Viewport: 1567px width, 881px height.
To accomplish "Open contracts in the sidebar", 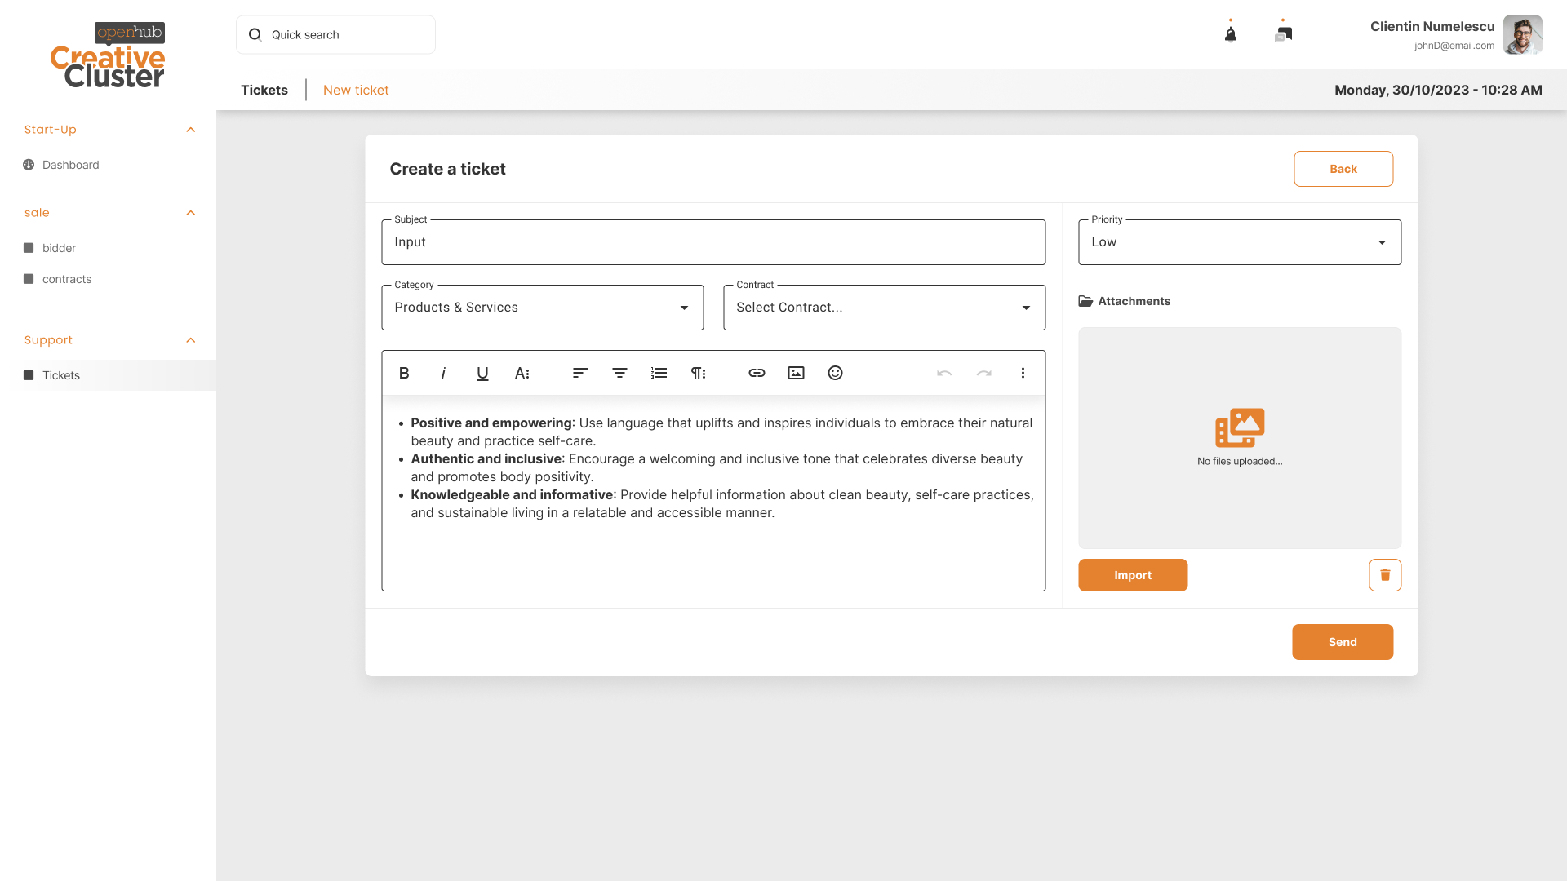I will [67, 279].
